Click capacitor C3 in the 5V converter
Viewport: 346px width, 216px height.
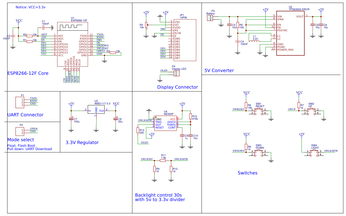(x=229, y=25)
